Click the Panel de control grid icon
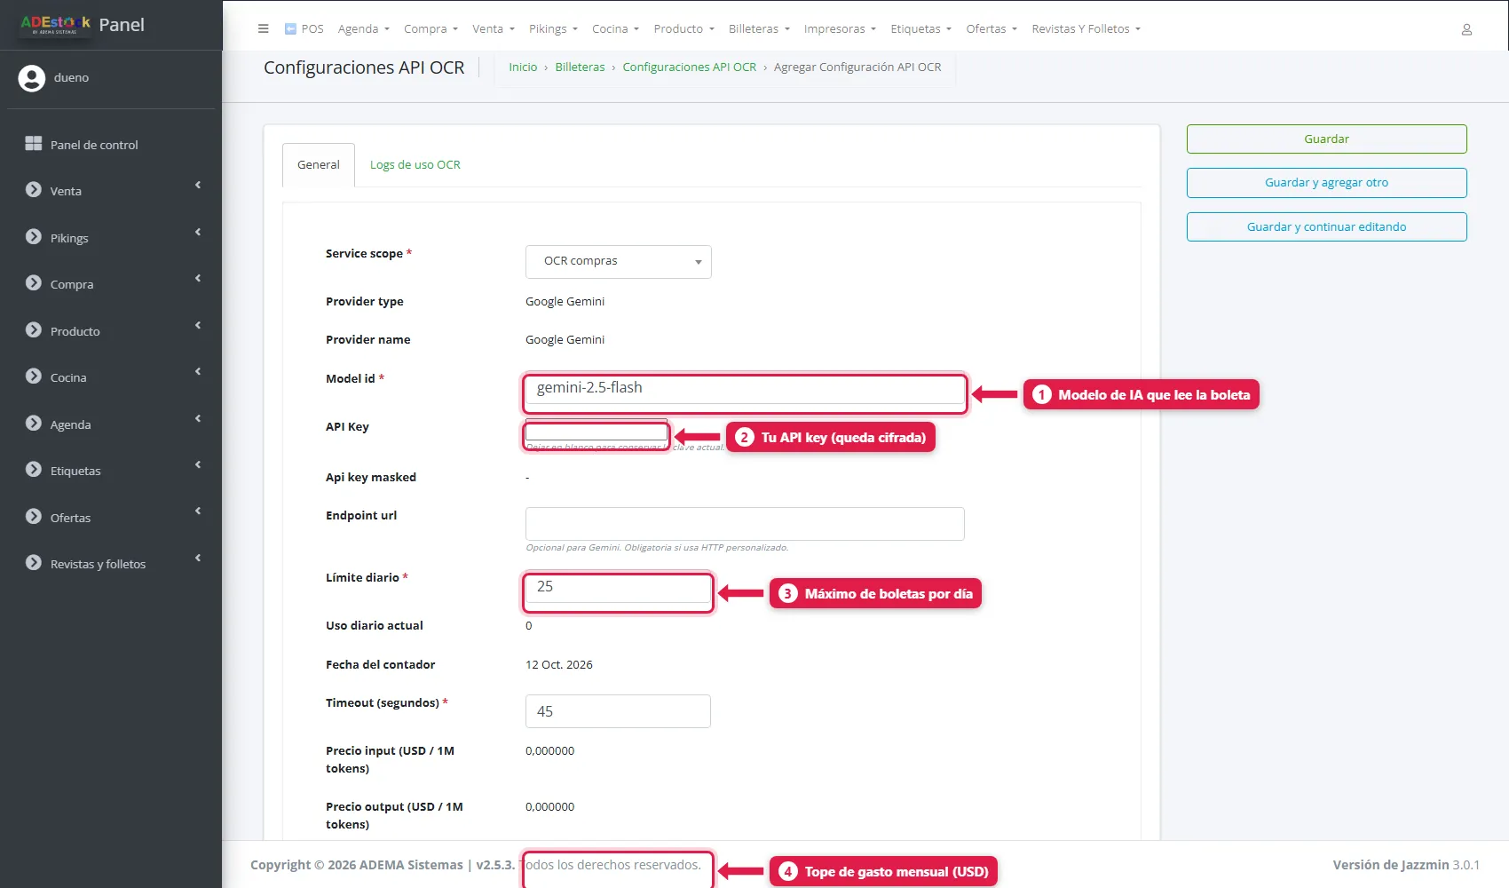This screenshot has height=888, width=1509. click(34, 144)
